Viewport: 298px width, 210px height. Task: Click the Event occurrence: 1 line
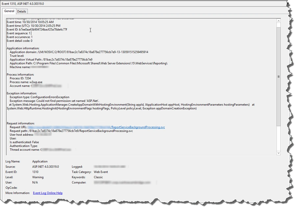pyautogui.click(x=20, y=37)
